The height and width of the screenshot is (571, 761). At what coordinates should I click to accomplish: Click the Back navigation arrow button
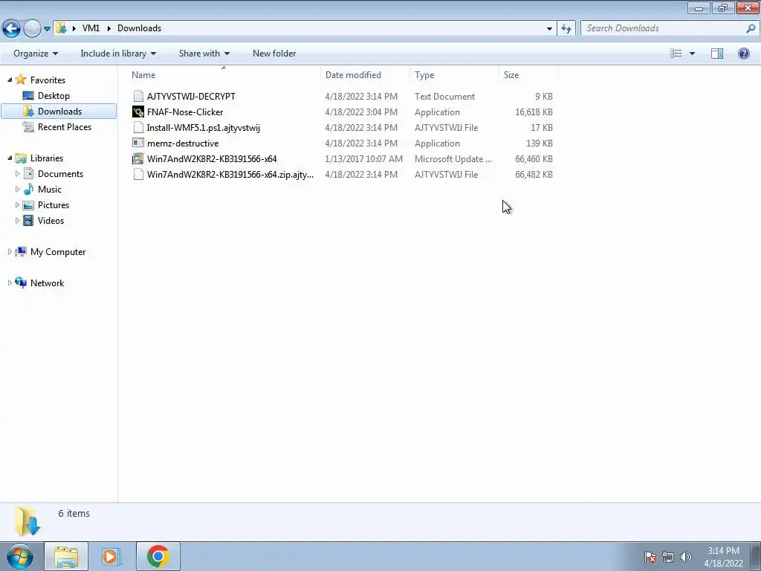pos(12,28)
